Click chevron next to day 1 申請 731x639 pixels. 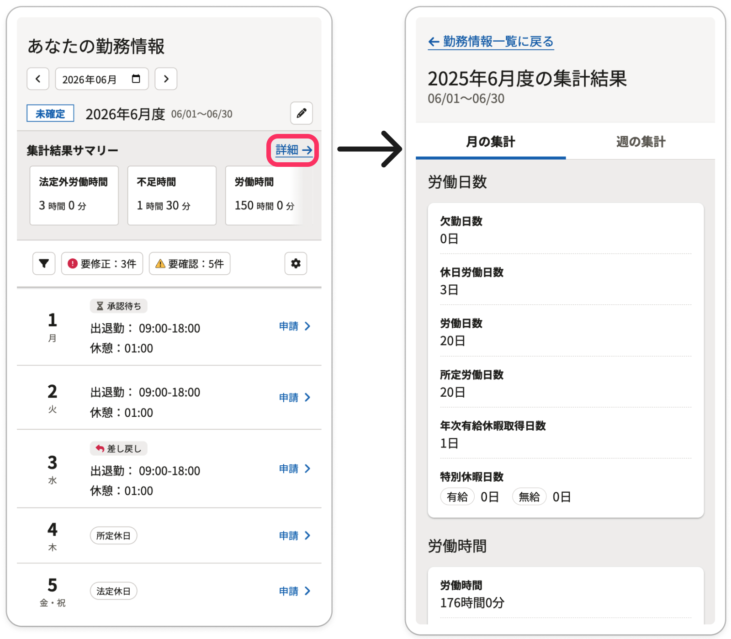pos(307,326)
